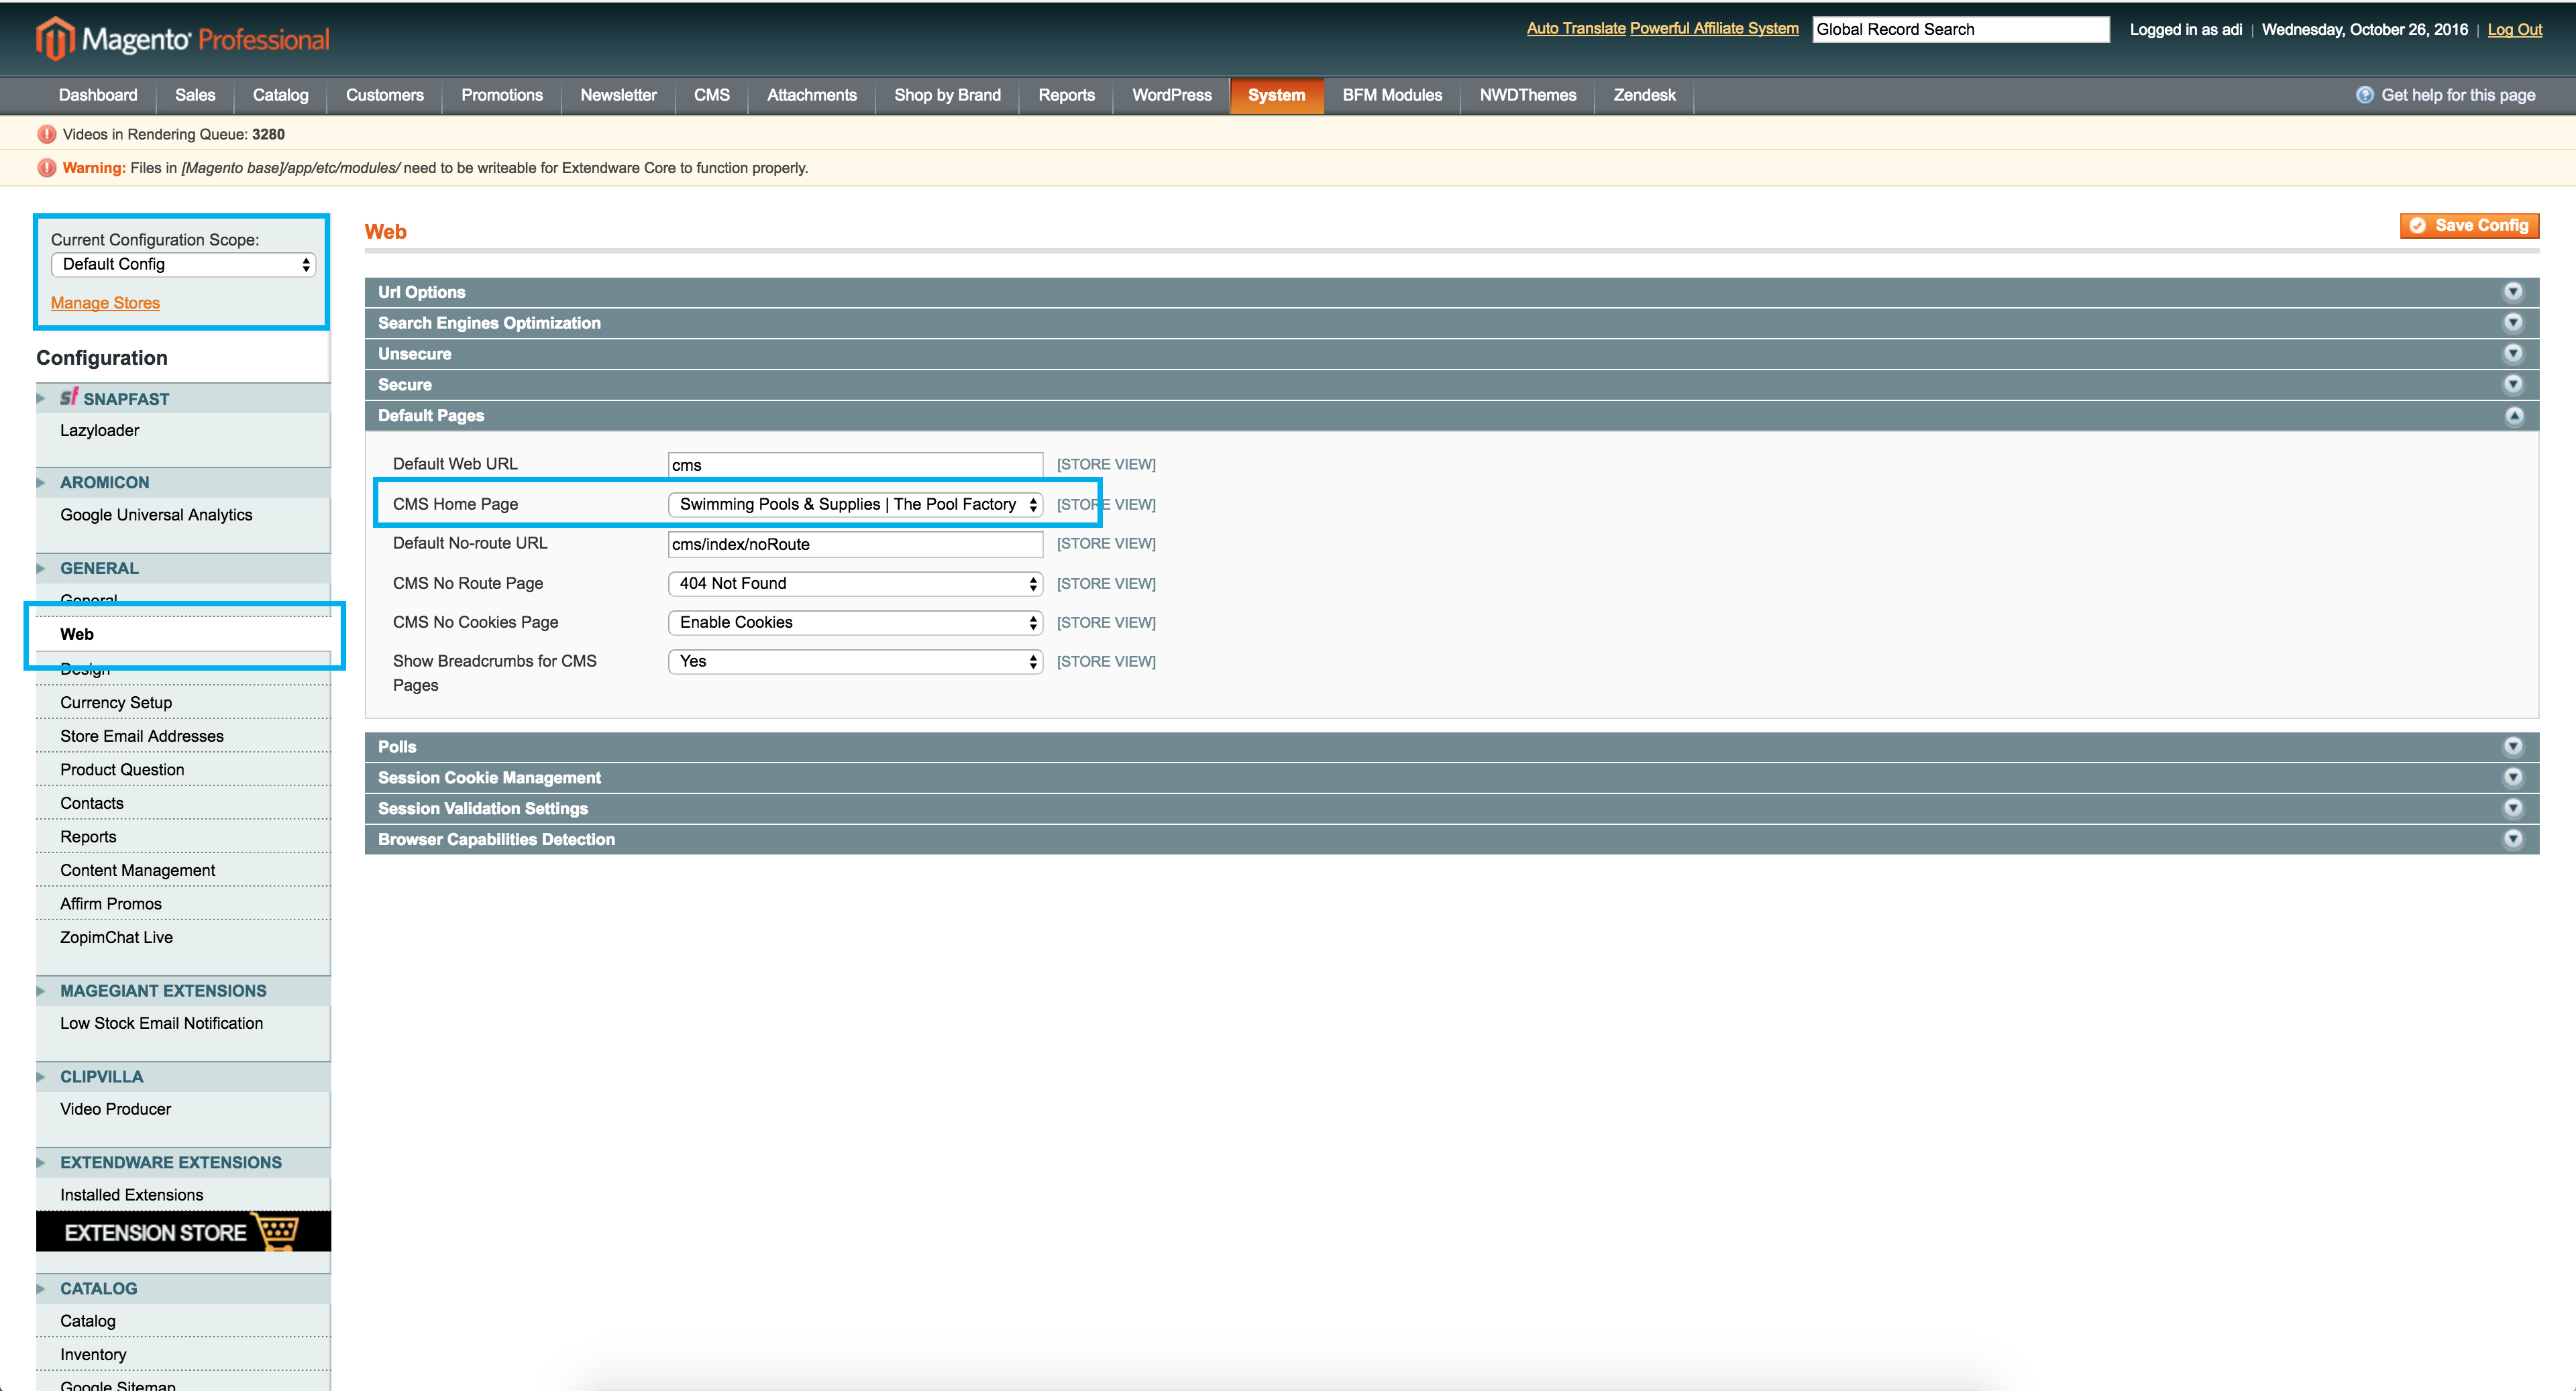This screenshot has height=1391, width=2576.
Task: Open the Reports top menu
Action: [x=1066, y=95]
